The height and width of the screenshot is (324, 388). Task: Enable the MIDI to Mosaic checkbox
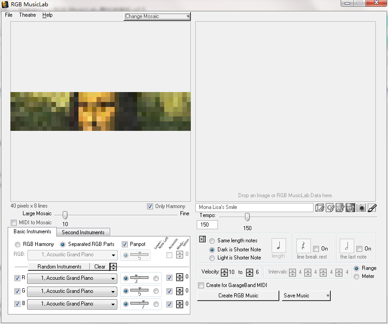(x=14, y=222)
